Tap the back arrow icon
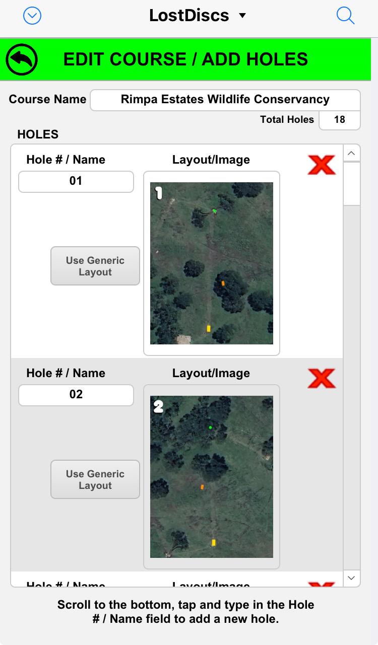 pyautogui.click(x=22, y=59)
